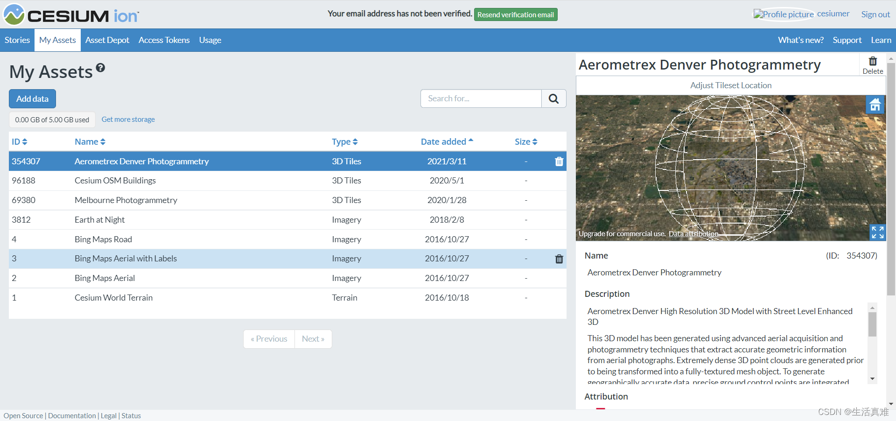Open Documentation footer link
The image size is (896, 421).
tap(72, 416)
